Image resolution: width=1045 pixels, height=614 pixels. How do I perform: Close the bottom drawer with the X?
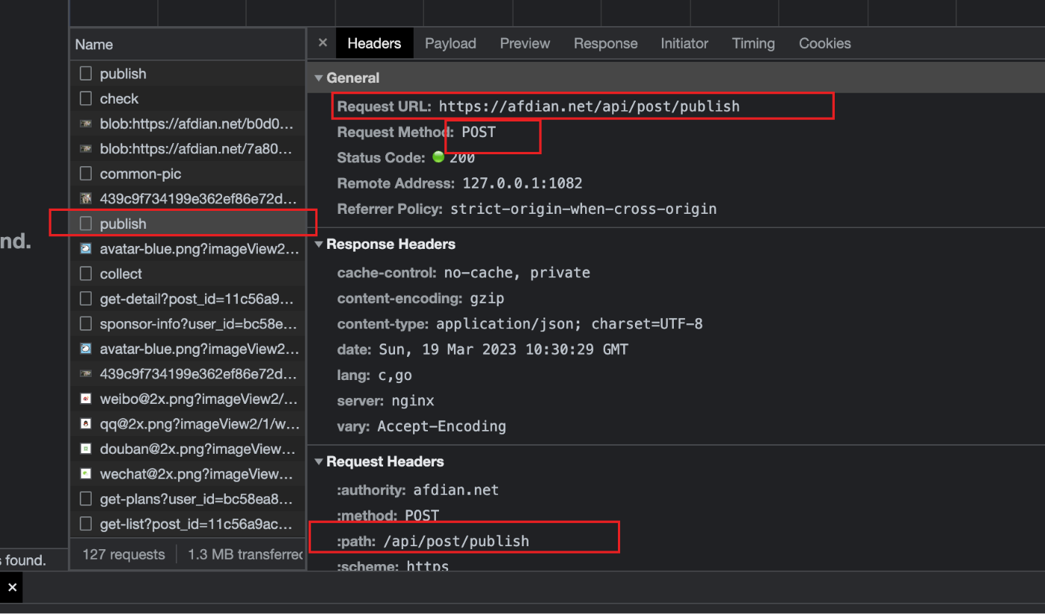12,587
